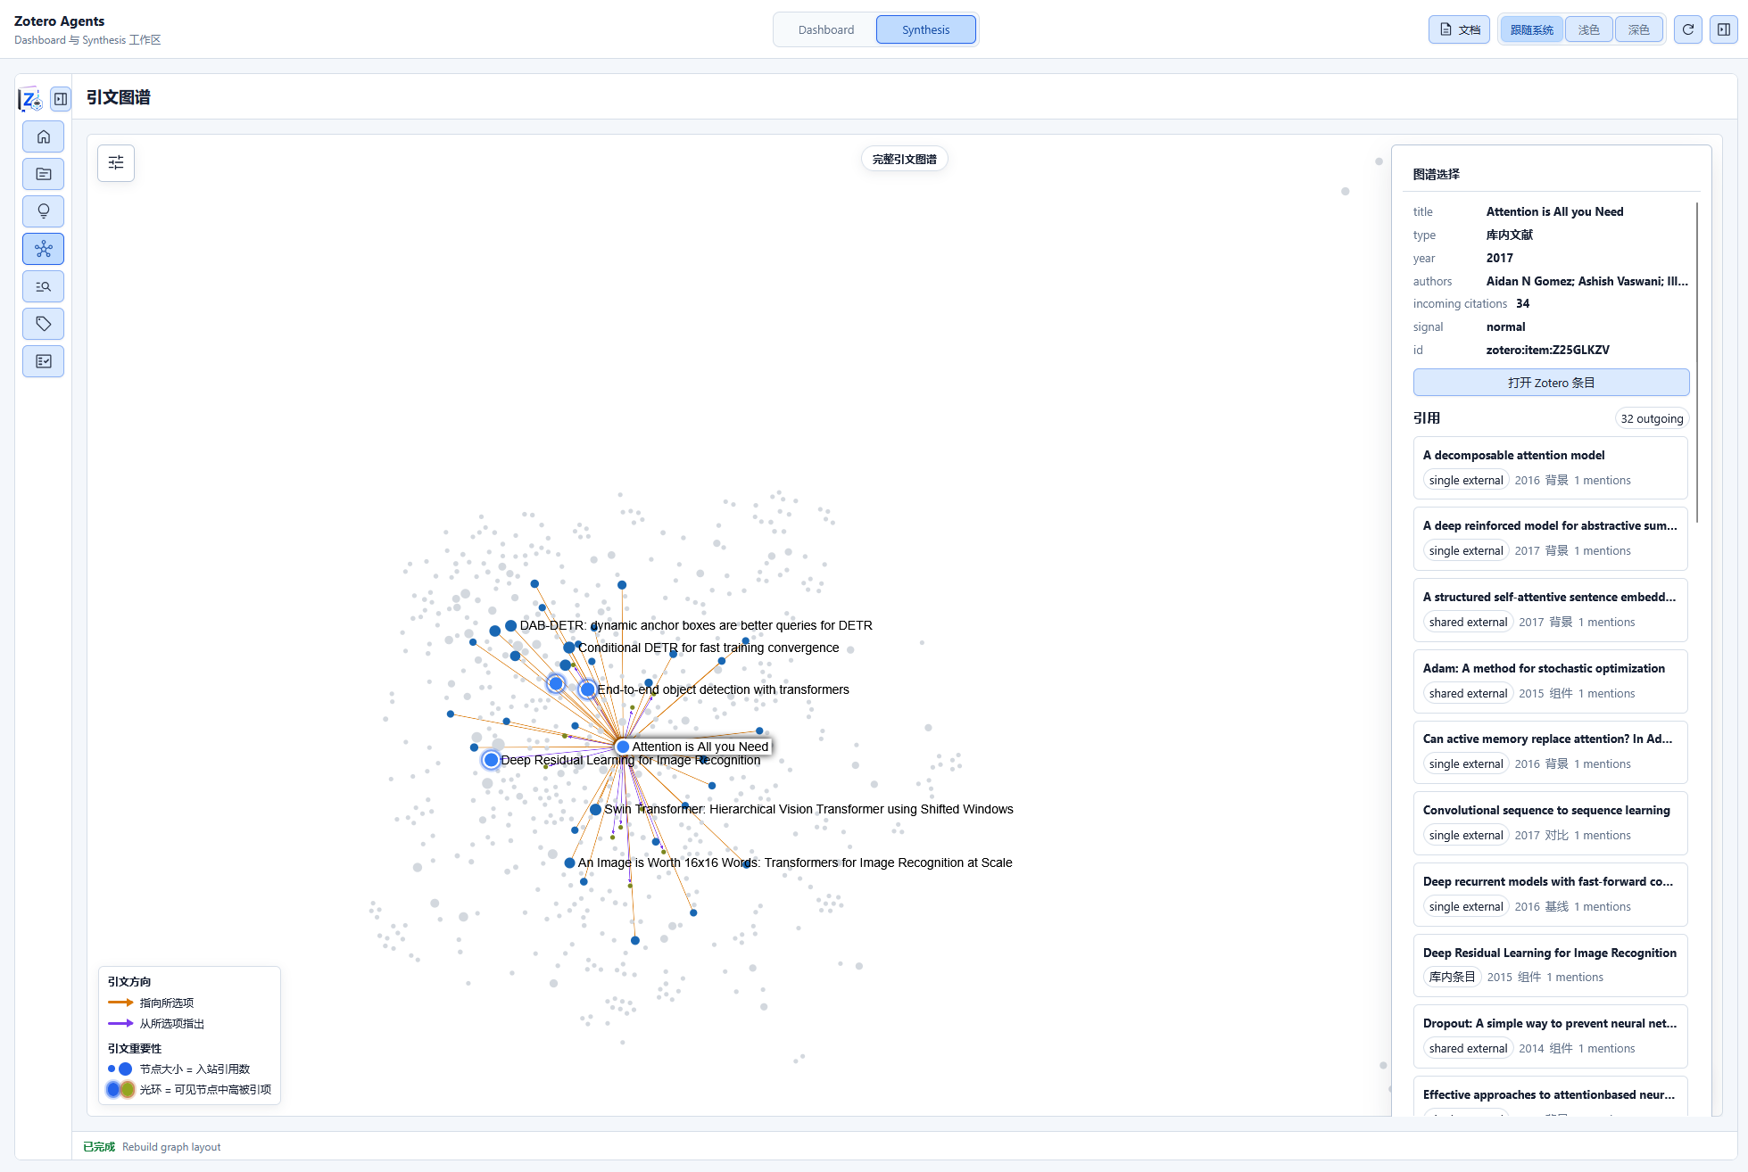This screenshot has height=1172, width=1748.
Task: Open 'A decomposable attention model' citation card
Action: coord(1550,468)
